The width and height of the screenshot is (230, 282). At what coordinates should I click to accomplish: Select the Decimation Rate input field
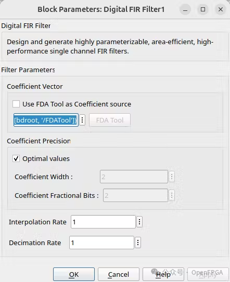[101, 243]
